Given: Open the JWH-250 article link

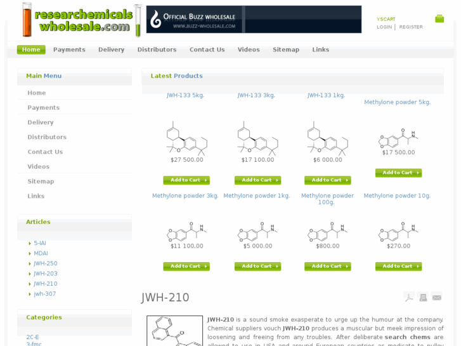Looking at the screenshot, I should (45, 263).
